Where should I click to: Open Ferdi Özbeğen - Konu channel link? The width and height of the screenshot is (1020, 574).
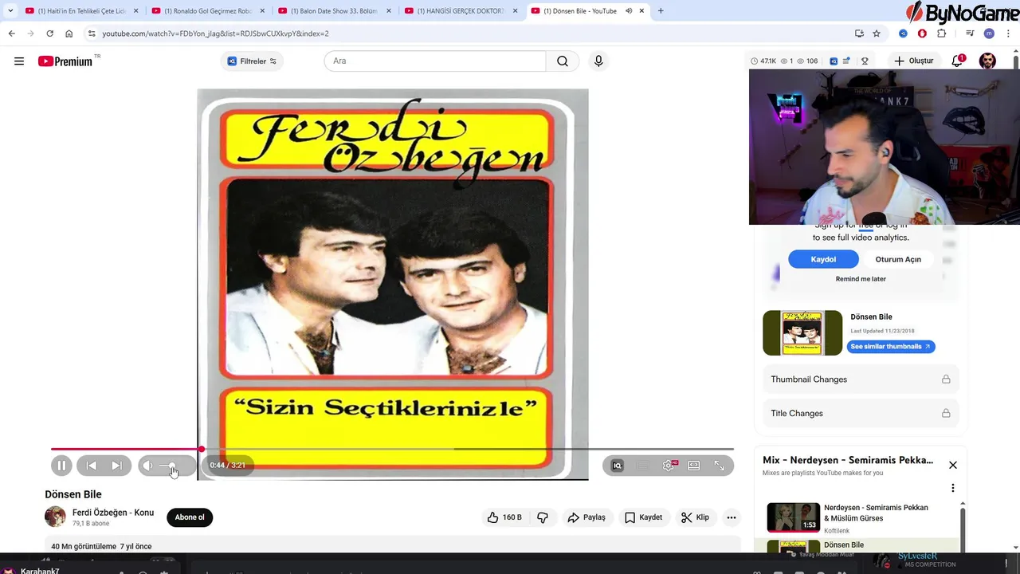click(x=113, y=513)
